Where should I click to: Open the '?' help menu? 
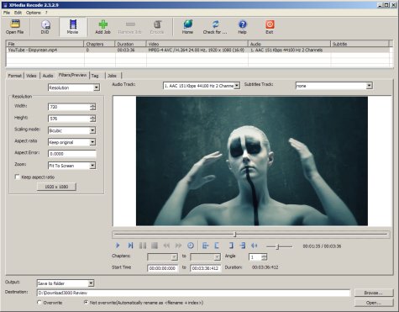coord(46,13)
